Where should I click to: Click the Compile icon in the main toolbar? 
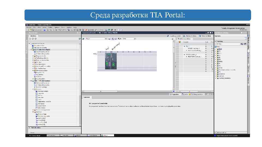pos(69,30)
